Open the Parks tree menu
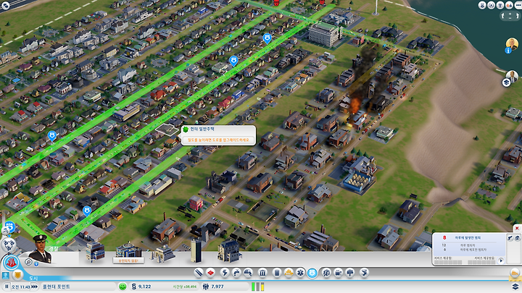Viewport: 522px width, 293px height. 350,273
